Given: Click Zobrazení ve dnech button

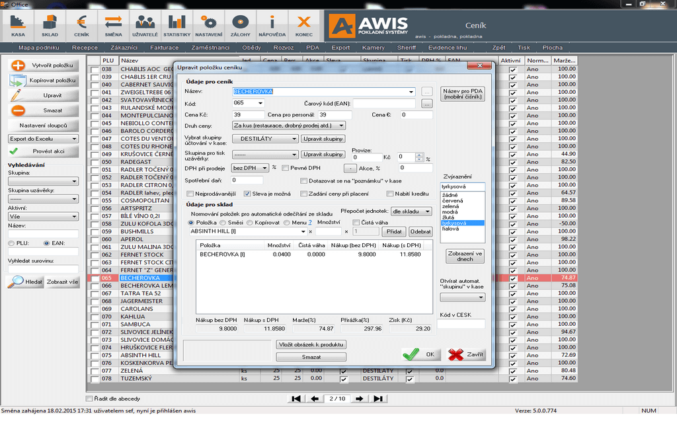Looking at the screenshot, I should (465, 256).
